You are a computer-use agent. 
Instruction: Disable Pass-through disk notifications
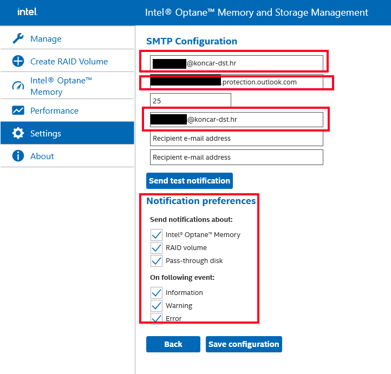tap(157, 260)
